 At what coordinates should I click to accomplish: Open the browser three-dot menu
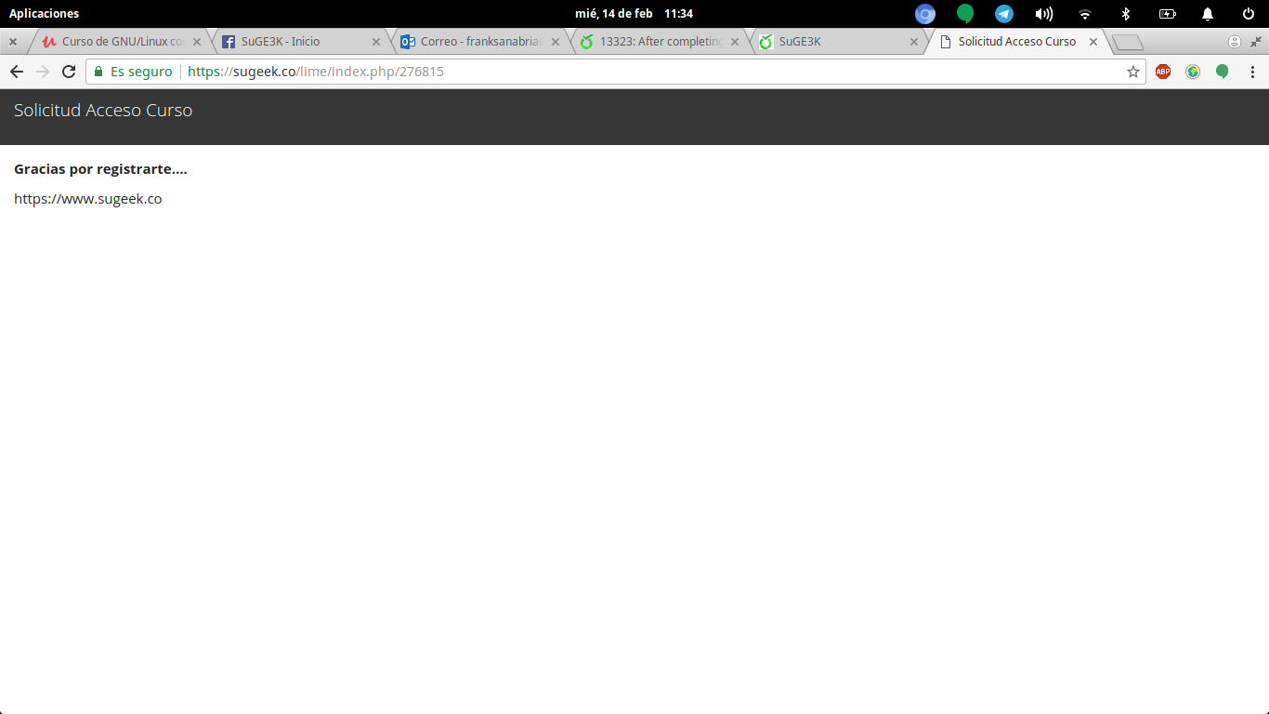(x=1252, y=72)
